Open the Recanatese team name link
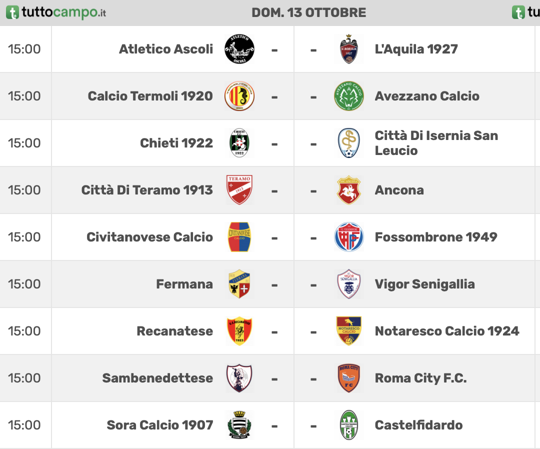The image size is (540, 449). 174,331
